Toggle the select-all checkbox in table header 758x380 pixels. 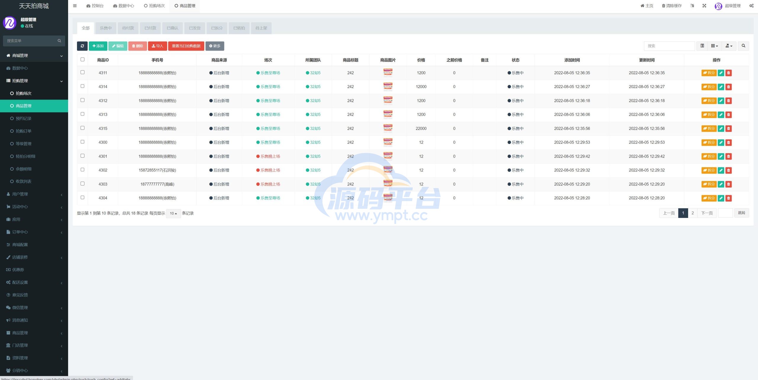(82, 60)
